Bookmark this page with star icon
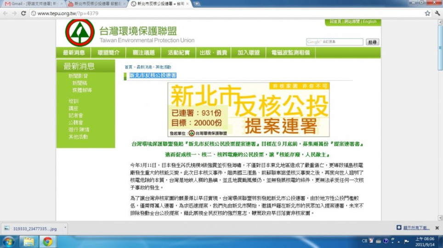Screen dimensions: 443x248 point(427,13)
